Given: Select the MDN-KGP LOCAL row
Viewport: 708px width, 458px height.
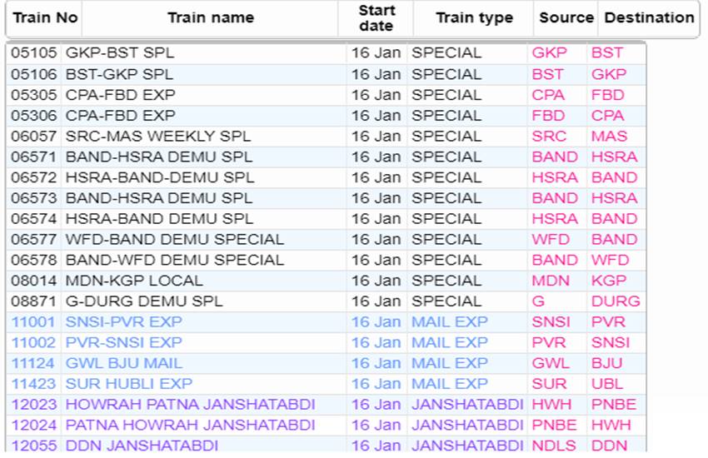Looking at the screenshot, I should point(133,281).
